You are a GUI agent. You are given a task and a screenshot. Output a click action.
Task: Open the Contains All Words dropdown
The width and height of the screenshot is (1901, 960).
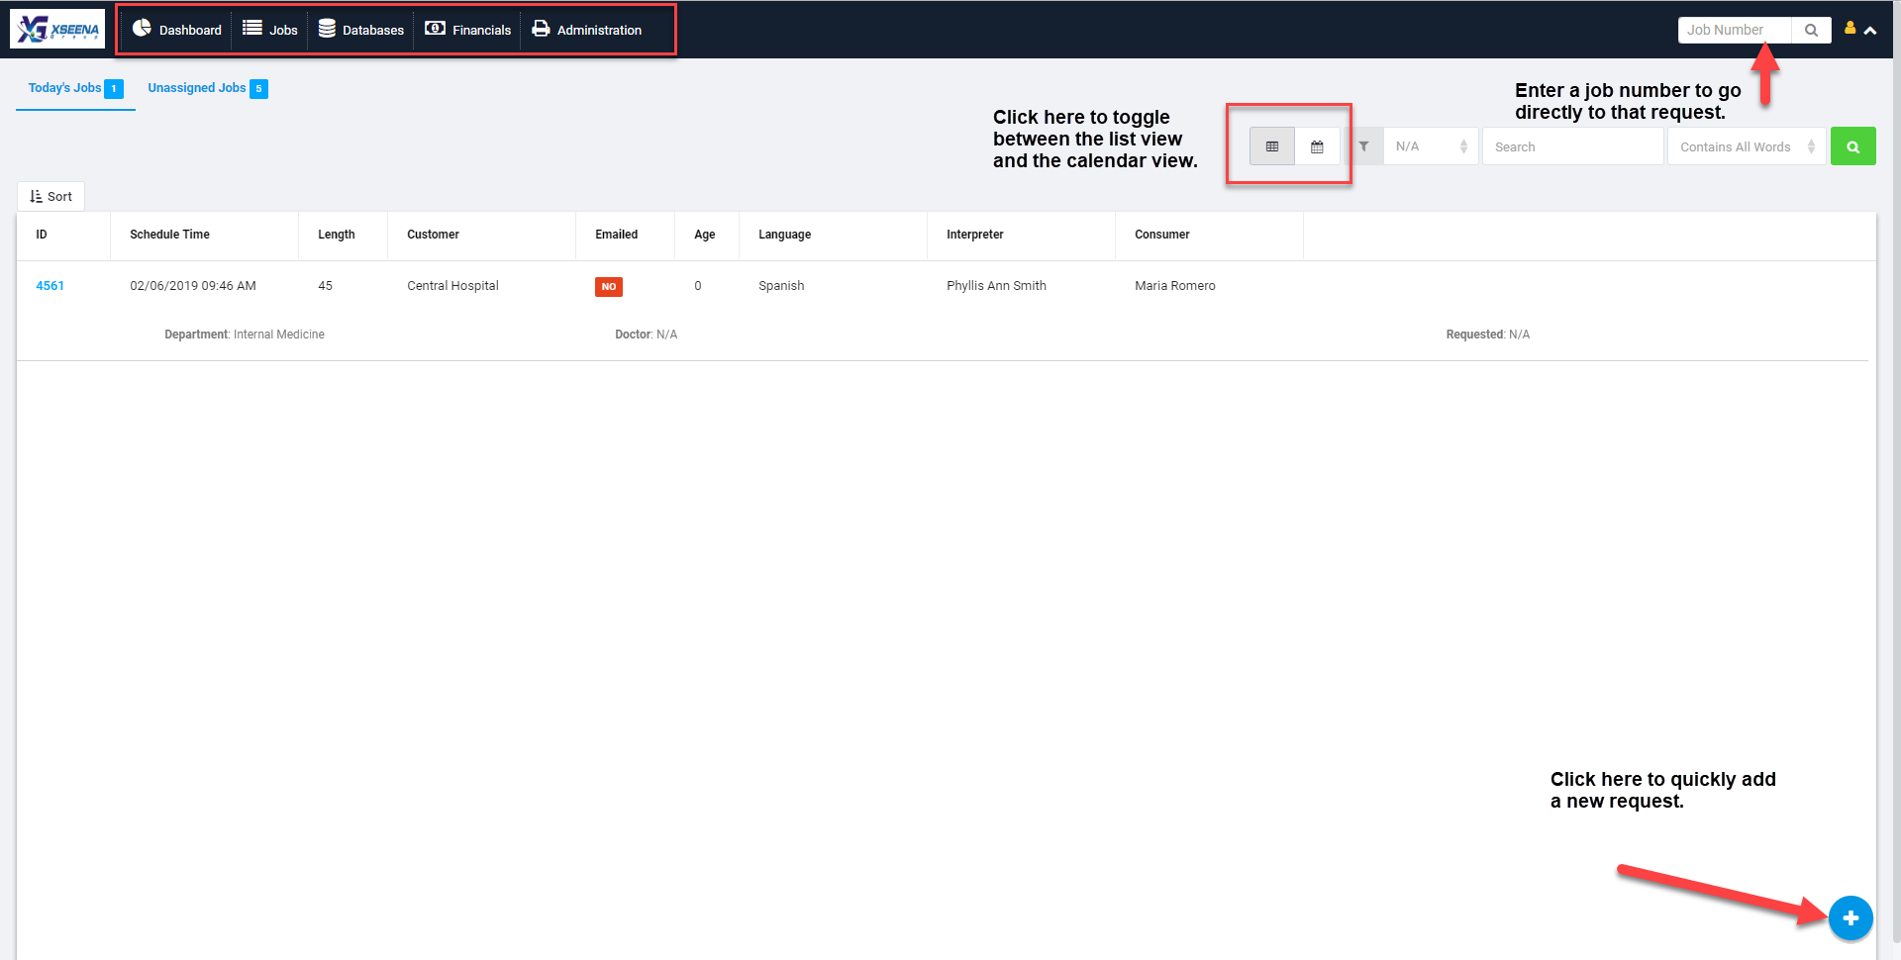tap(1747, 146)
